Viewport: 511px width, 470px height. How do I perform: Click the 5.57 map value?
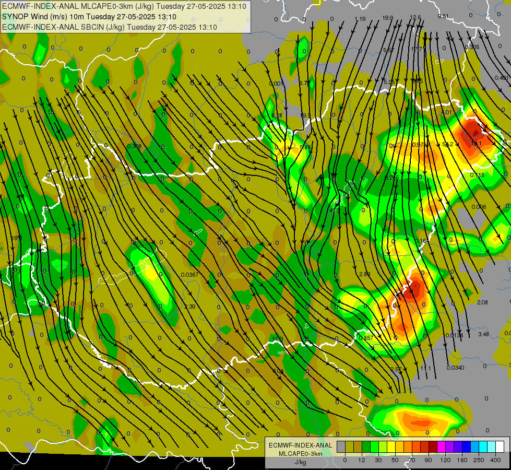coord(388,50)
